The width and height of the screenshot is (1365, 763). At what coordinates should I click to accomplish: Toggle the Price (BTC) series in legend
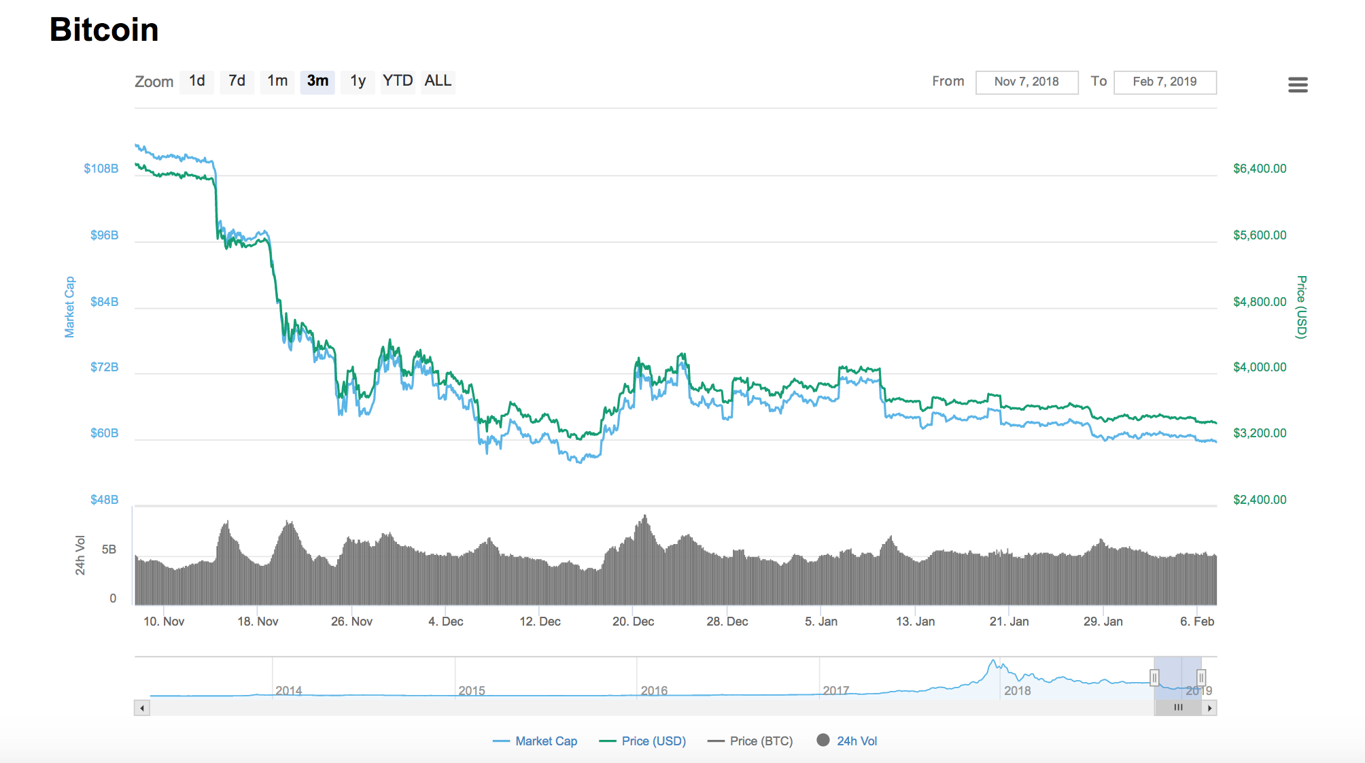point(750,741)
